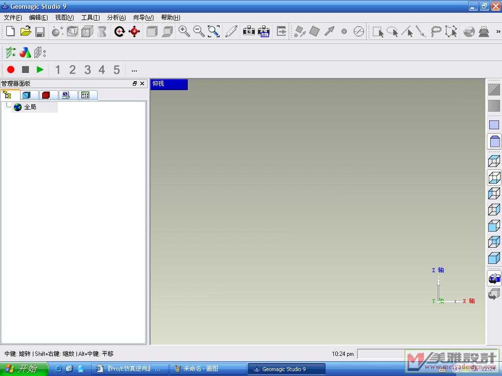Viewport: 502px width, 376px height.
Task: Close the 管理器面板 panel
Action: click(142, 83)
